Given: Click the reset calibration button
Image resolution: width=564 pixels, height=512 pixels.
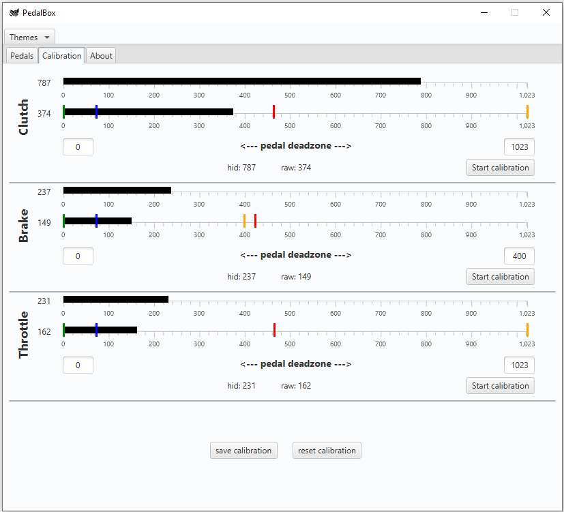Looking at the screenshot, I should (x=327, y=451).
